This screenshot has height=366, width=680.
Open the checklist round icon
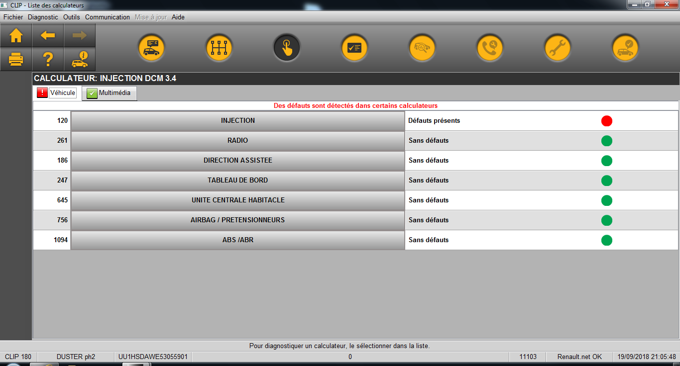pos(354,48)
